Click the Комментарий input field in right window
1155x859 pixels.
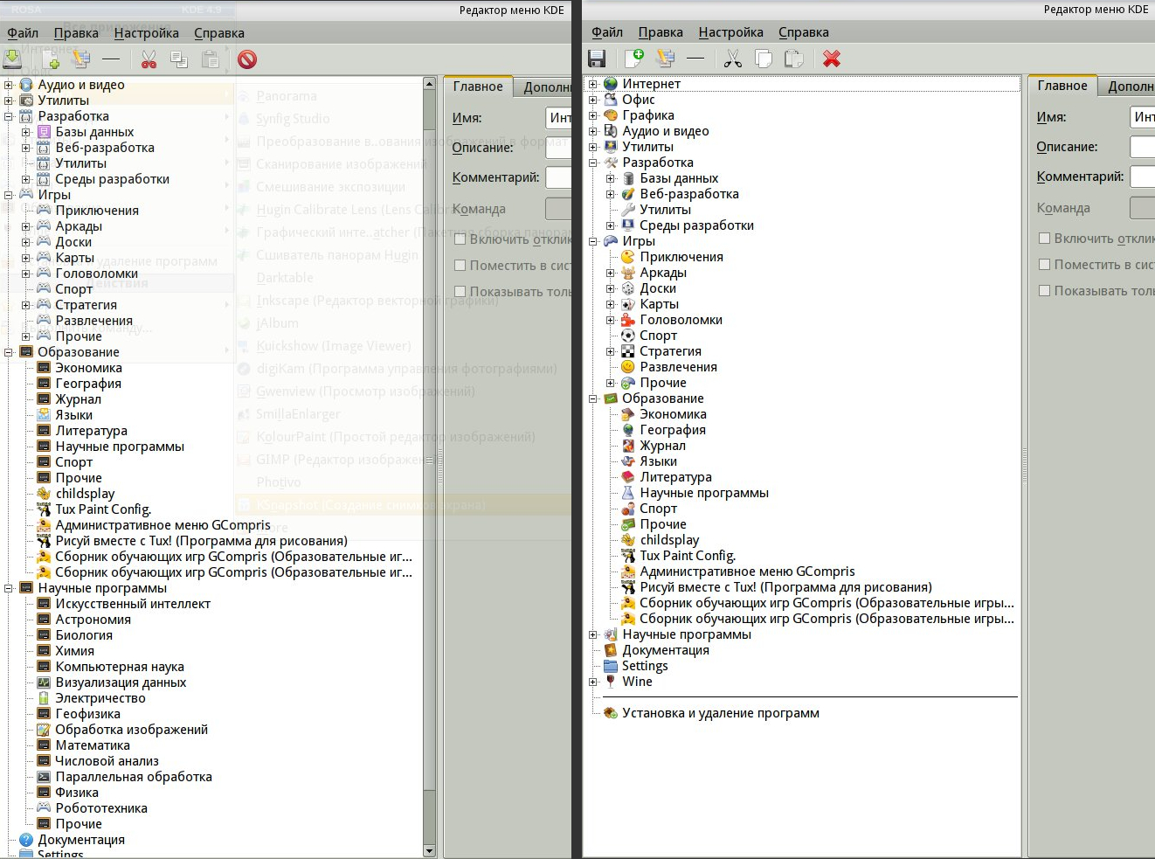click(x=1143, y=177)
